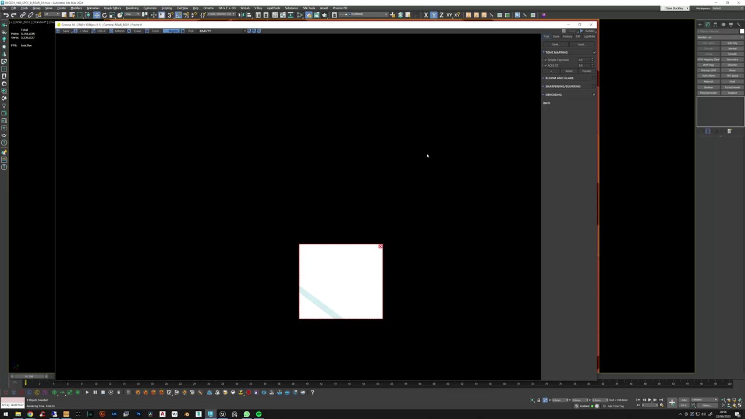Expand the Sharpening/Blurring section
745x419 pixels.
point(544,86)
